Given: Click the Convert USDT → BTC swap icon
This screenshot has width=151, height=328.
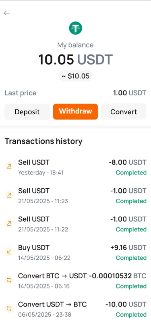Looking at the screenshot, I should [9, 309].
